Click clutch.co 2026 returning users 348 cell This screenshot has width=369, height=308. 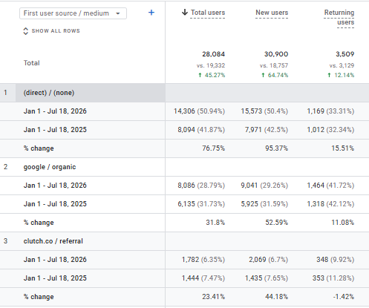point(336,260)
